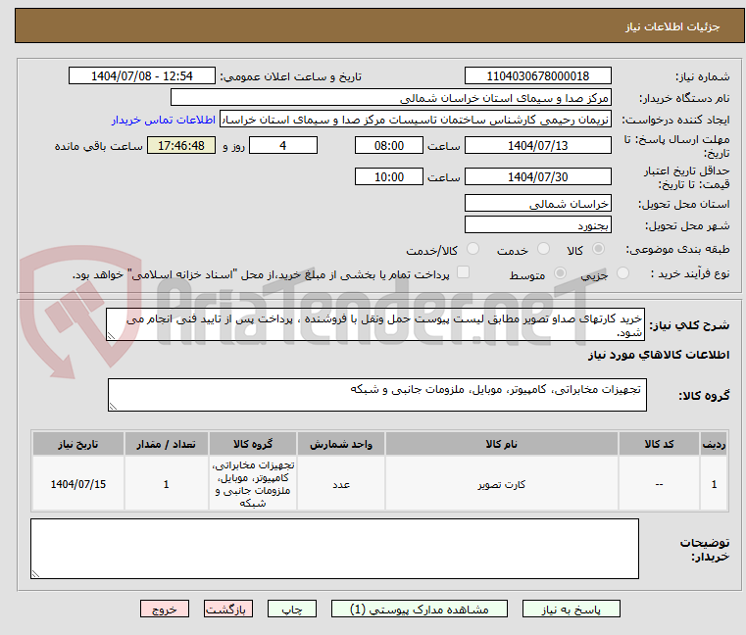The height and width of the screenshot is (635, 746).
Task: Click the توضیحات خریدار text area
Action: pos(334,549)
